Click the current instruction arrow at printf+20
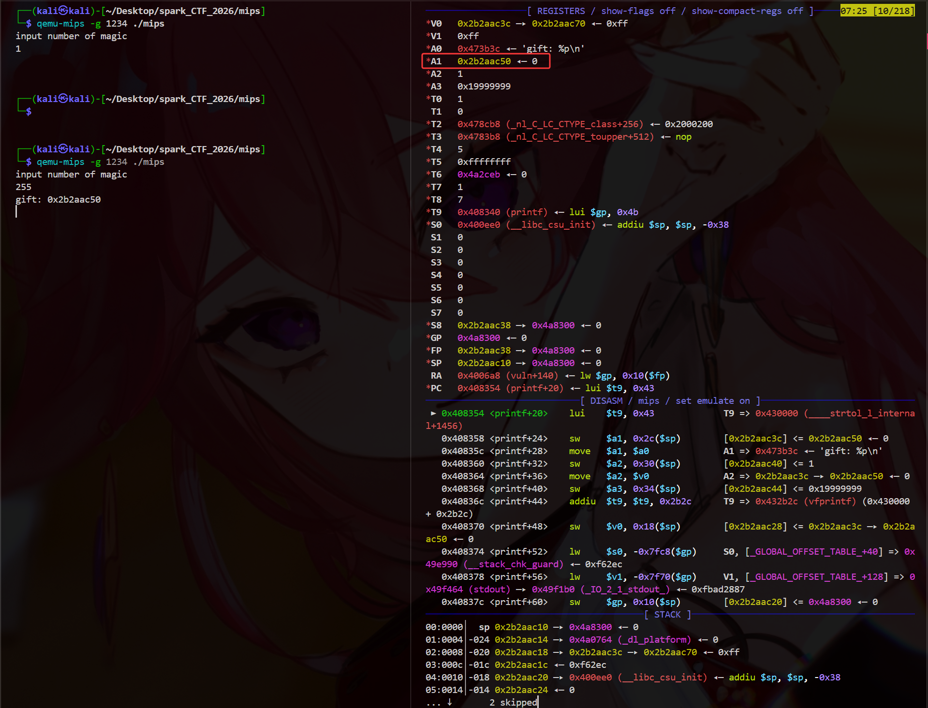928x708 pixels. coord(433,413)
